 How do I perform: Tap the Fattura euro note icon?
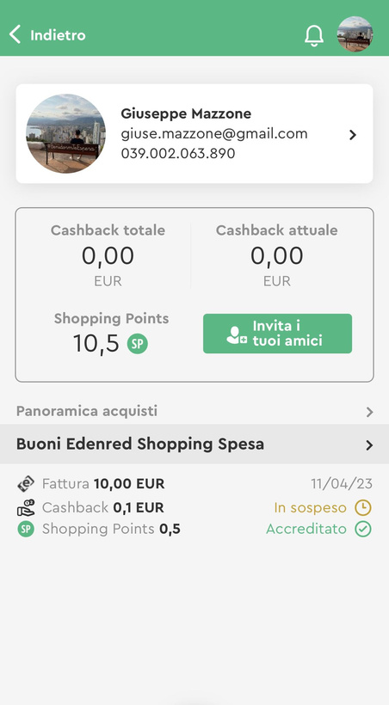click(26, 484)
